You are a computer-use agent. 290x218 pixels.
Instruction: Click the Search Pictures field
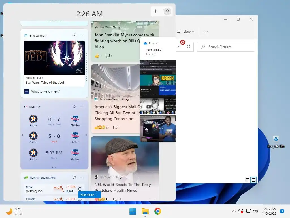coord(226,47)
